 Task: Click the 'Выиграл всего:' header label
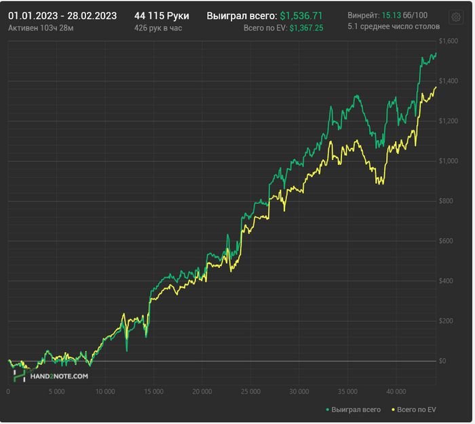point(242,16)
